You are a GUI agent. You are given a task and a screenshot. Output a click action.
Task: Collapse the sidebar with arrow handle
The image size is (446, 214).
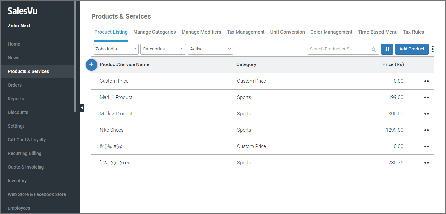point(82,107)
